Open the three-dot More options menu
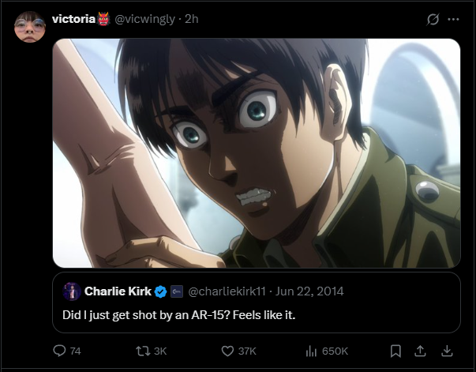The image size is (476, 372). [x=453, y=19]
